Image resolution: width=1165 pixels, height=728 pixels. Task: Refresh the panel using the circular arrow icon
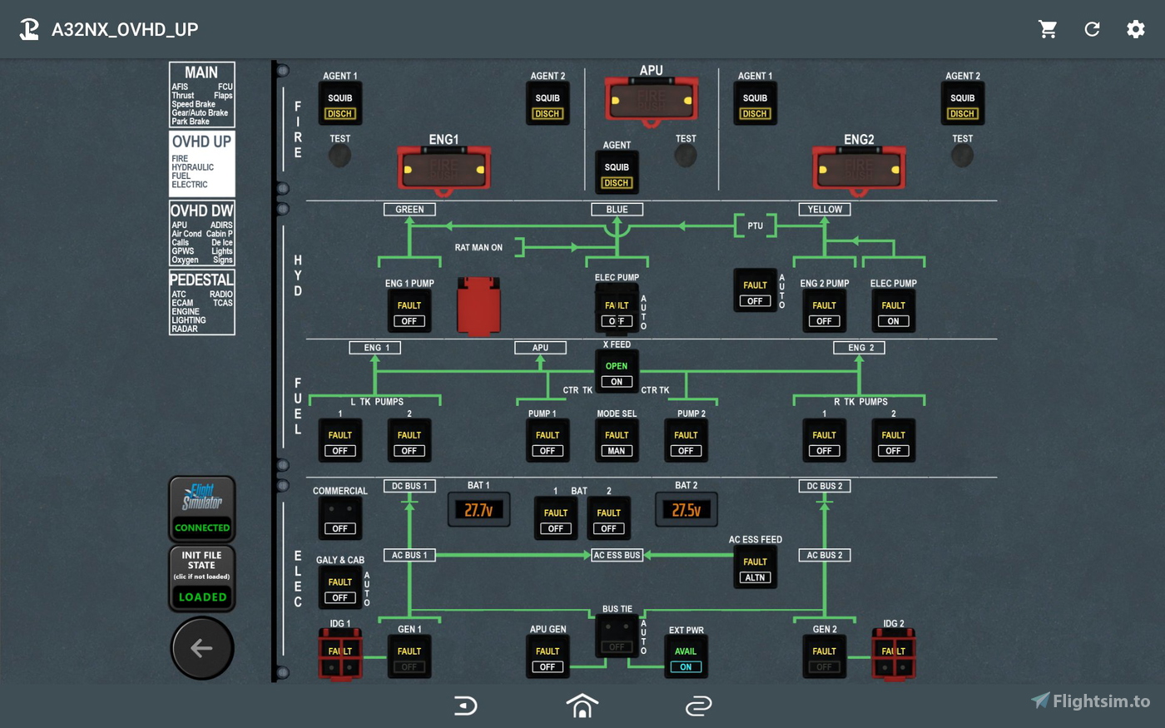pyautogui.click(x=1092, y=29)
